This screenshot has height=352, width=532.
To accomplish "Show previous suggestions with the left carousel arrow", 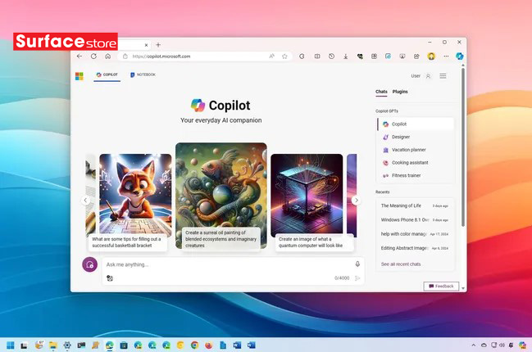I will (84, 200).
